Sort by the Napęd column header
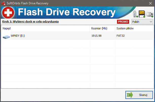The height and width of the screenshot is (102, 155). pos(7,28)
